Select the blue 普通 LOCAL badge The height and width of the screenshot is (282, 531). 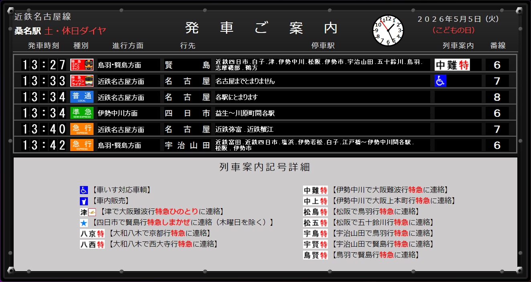click(x=82, y=97)
